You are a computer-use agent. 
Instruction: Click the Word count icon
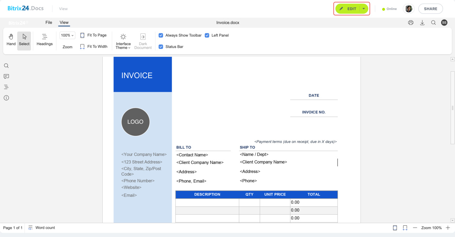coord(31,228)
